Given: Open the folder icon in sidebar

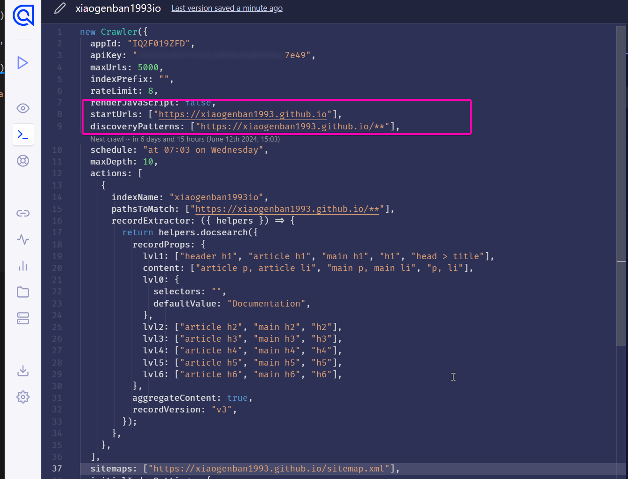Looking at the screenshot, I should [23, 292].
